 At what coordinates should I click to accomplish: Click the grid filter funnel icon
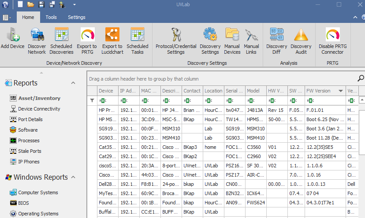point(92,100)
